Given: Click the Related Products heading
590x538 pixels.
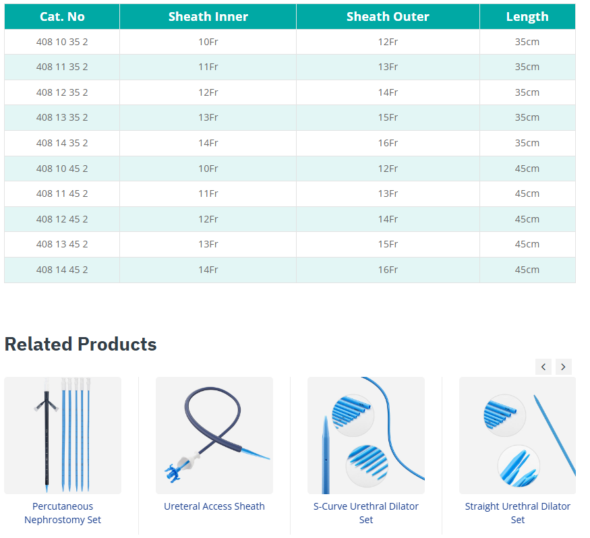Looking at the screenshot, I should pyautogui.click(x=80, y=344).
